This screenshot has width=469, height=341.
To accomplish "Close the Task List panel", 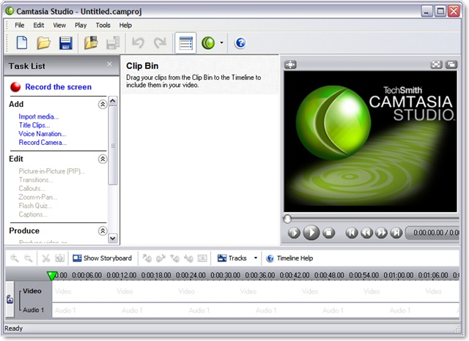I will (x=109, y=64).
